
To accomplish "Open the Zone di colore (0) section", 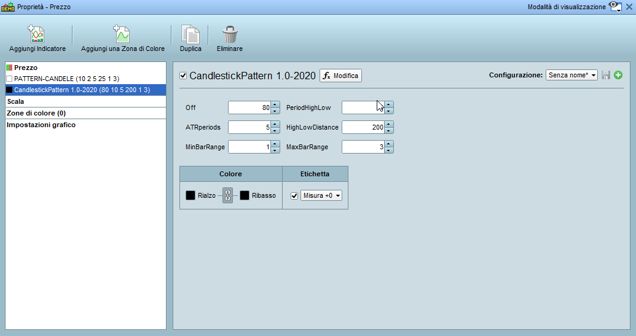I will [85, 113].
